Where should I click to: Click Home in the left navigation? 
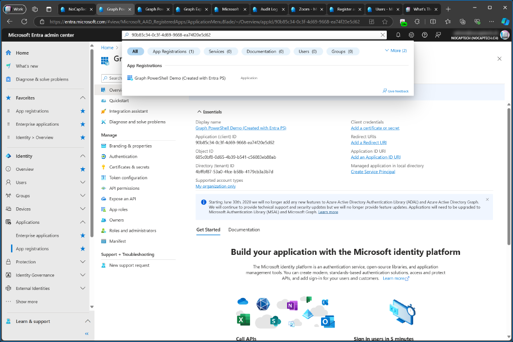click(22, 53)
